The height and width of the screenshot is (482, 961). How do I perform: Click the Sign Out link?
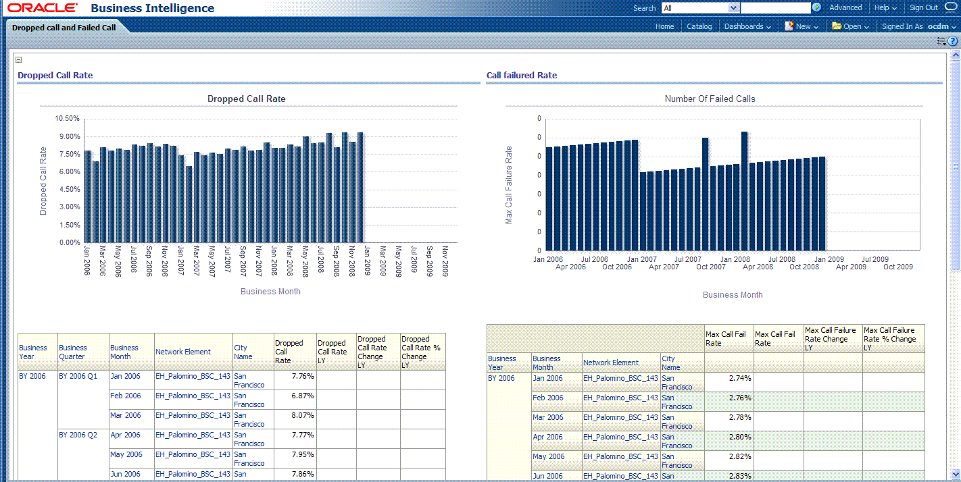[x=923, y=8]
